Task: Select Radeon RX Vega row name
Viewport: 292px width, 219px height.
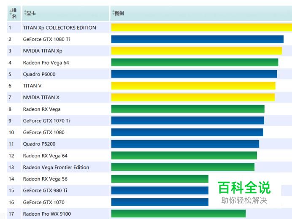Action: [42, 109]
